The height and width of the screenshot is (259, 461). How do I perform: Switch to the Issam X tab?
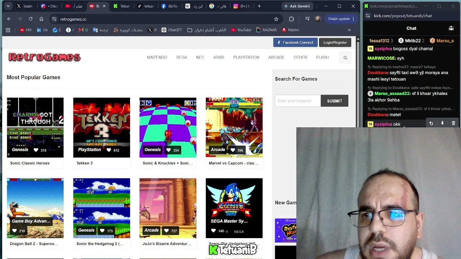(25, 6)
